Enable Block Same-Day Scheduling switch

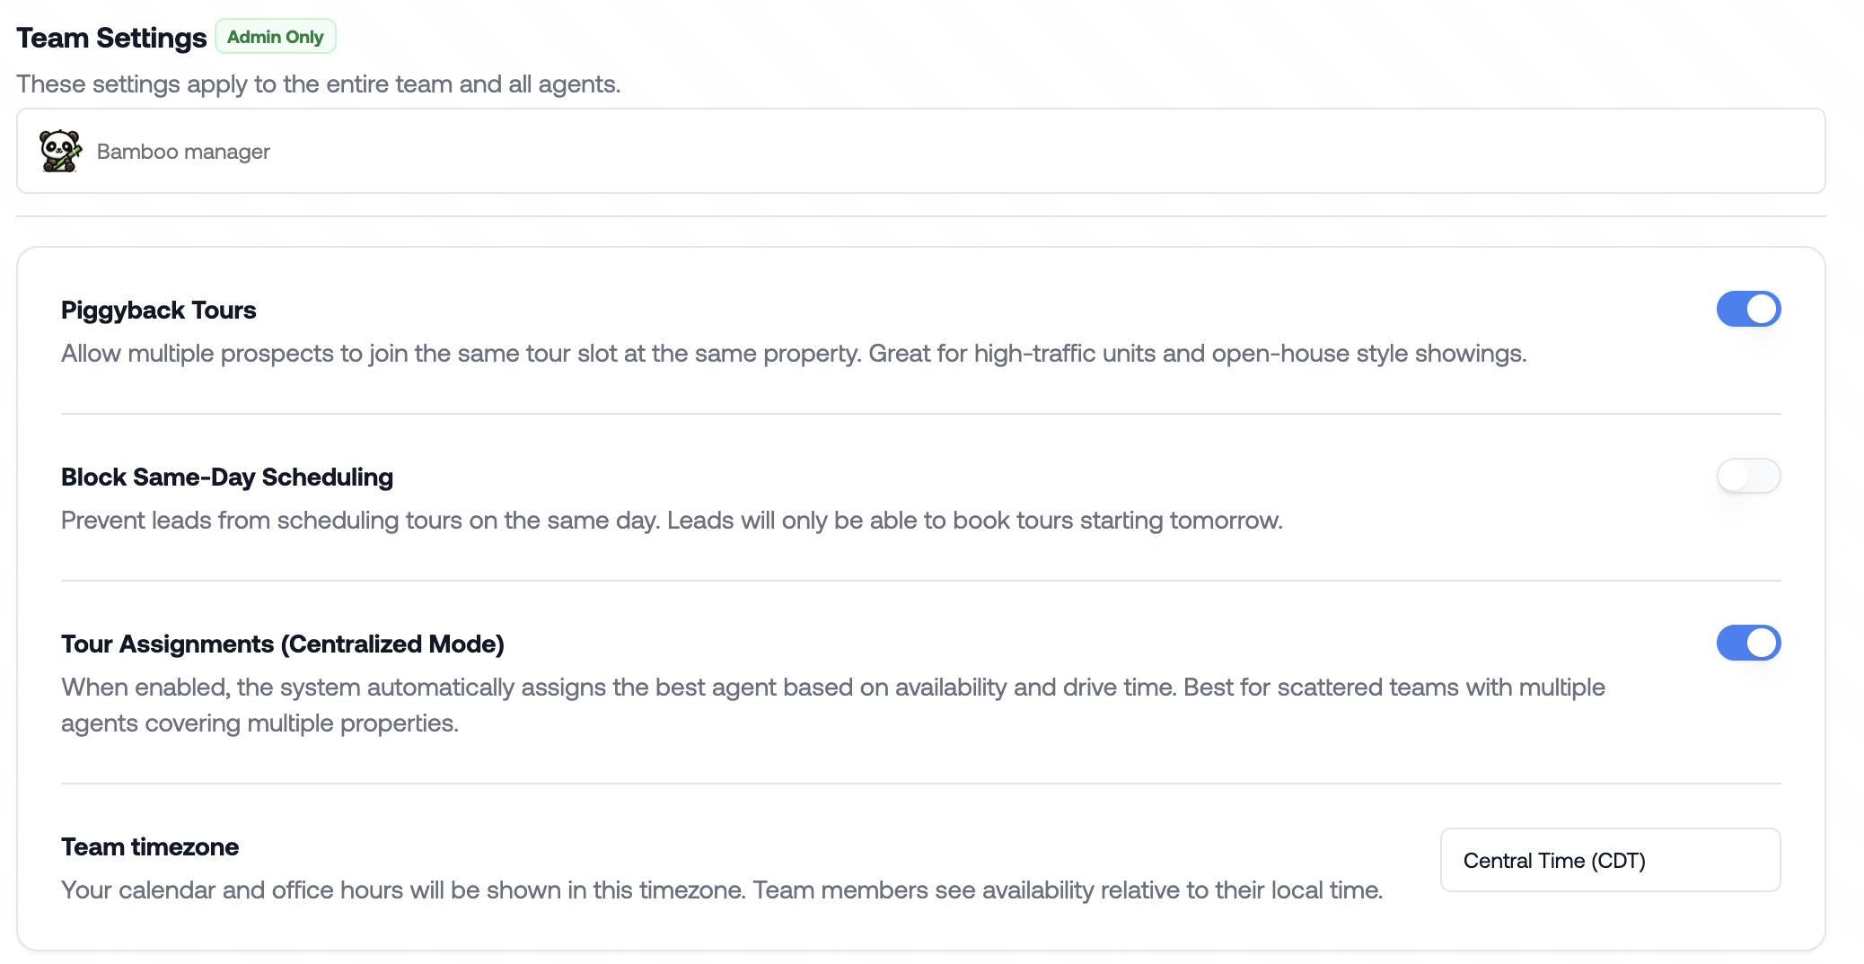click(1748, 476)
